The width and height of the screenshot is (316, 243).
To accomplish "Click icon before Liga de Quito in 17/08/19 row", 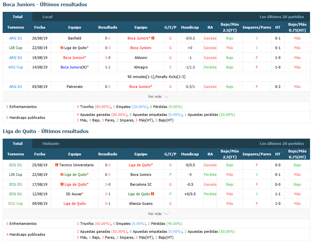I will [62, 184].
